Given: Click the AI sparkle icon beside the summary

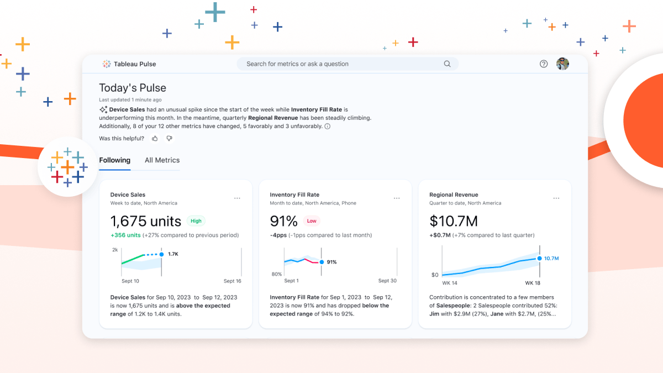Looking at the screenshot, I should [x=103, y=109].
